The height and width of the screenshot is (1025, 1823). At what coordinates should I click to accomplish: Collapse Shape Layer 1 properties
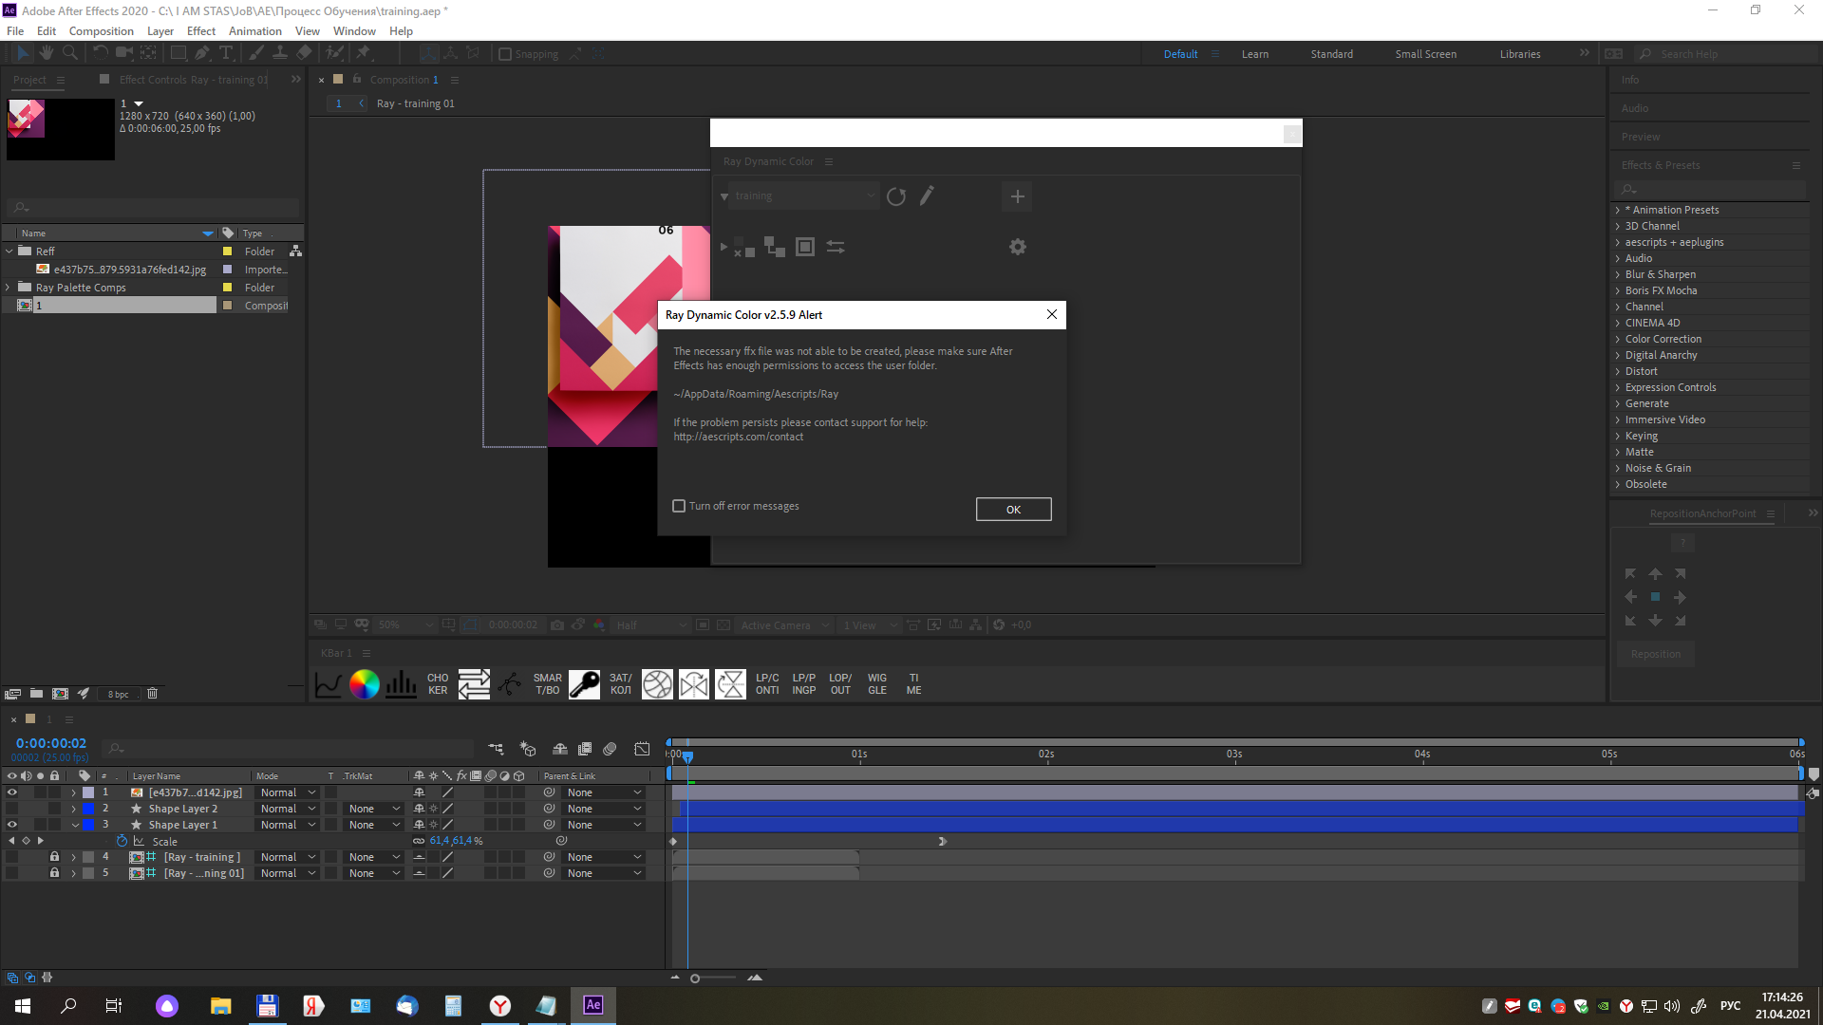click(74, 825)
